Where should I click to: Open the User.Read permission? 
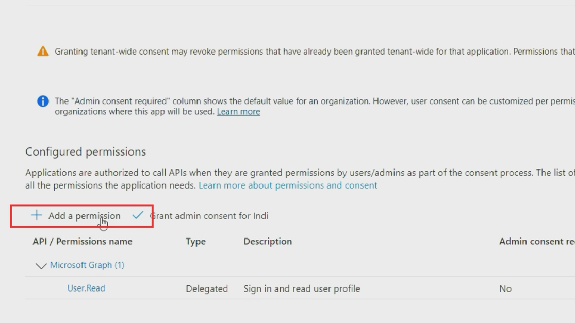tap(86, 288)
